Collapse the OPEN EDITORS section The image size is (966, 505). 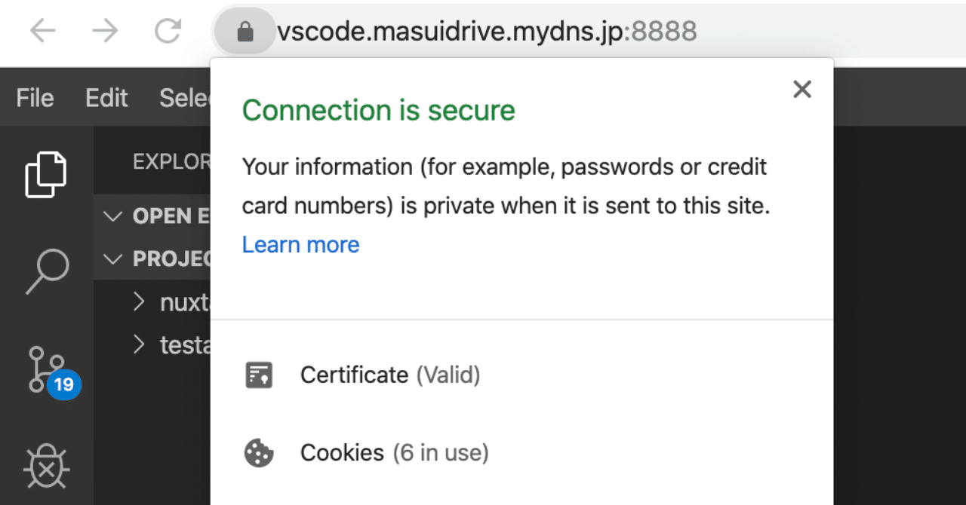(x=112, y=216)
